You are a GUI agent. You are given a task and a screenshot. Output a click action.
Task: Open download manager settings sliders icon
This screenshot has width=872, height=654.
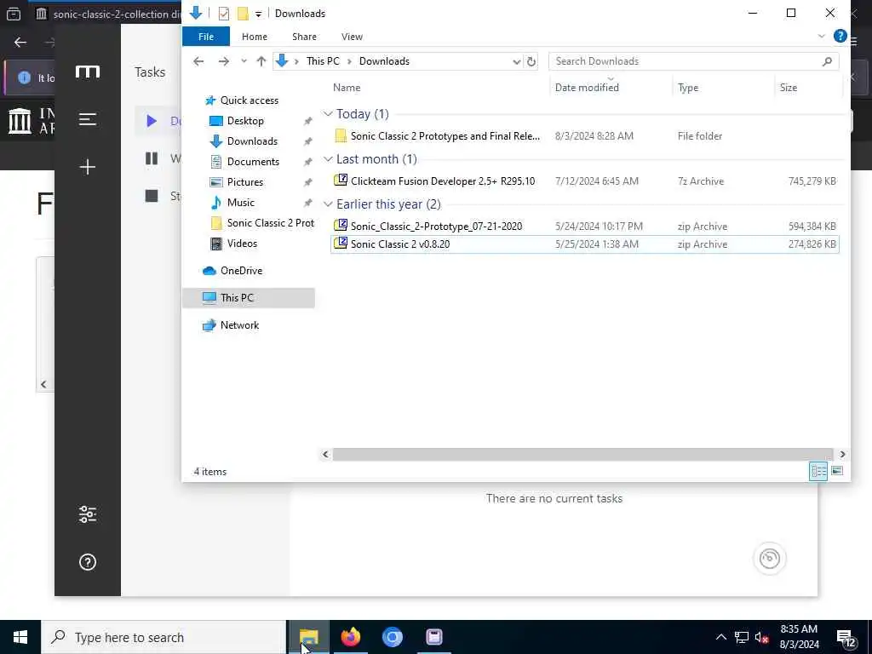pos(88,514)
